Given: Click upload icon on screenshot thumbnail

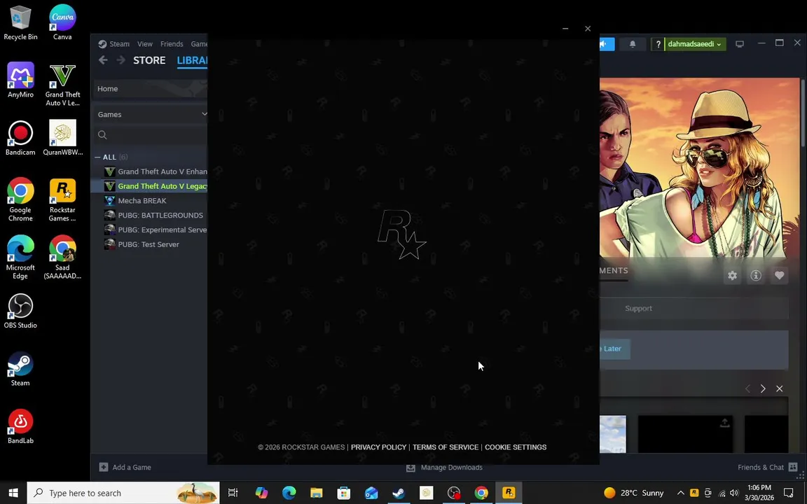Looking at the screenshot, I should 724,423.
